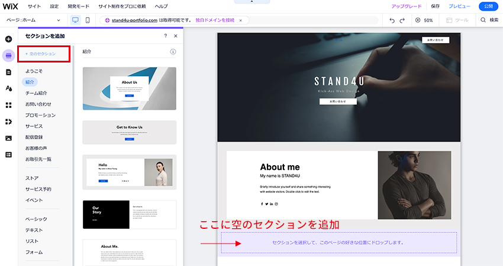Viewport: 503px width, 266px height.
Task: Click the Redo arrow
Action: (402, 20)
